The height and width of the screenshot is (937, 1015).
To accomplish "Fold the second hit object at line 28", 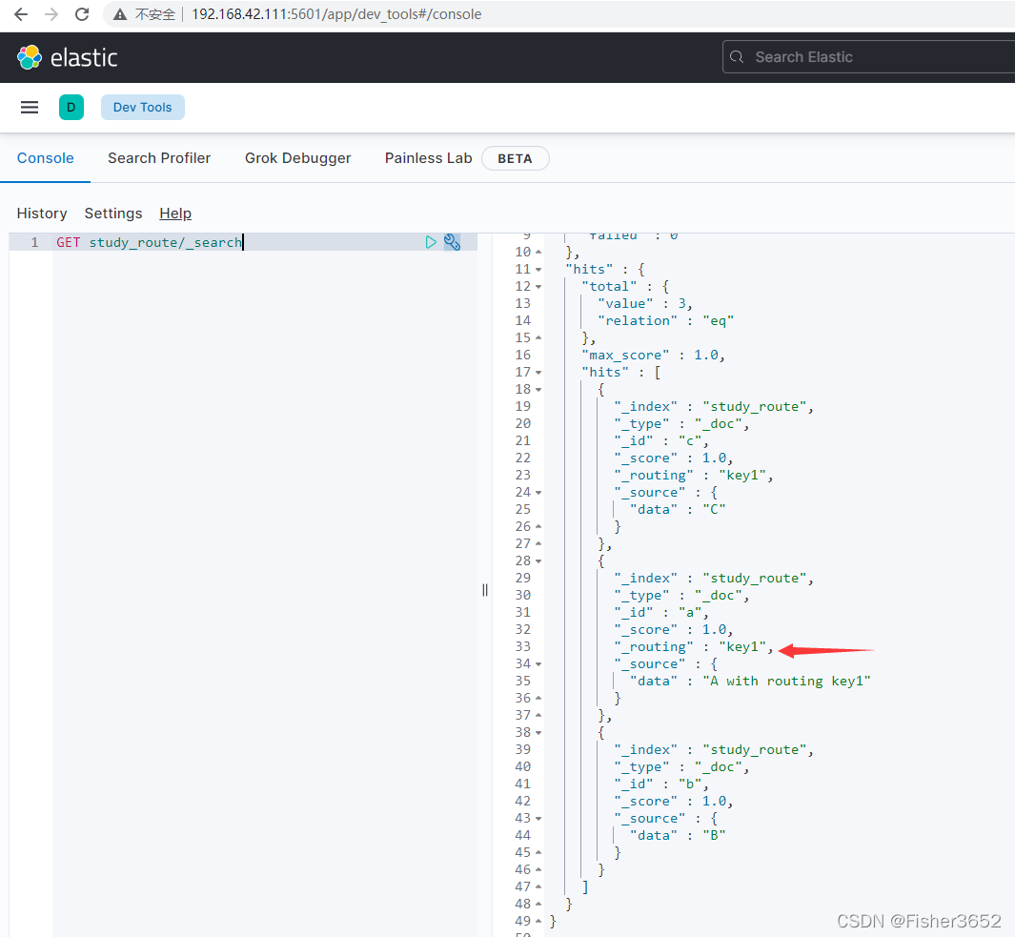I will click(538, 560).
